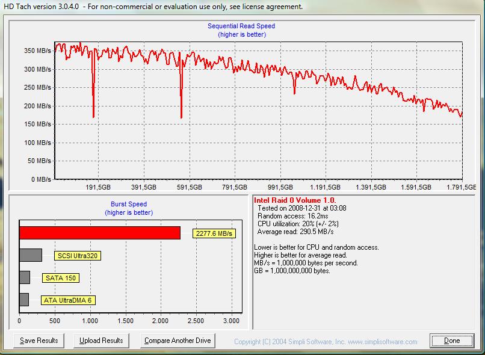The width and height of the screenshot is (485, 355).
Task: Select the gray SATA 150 bar
Action: point(25,277)
